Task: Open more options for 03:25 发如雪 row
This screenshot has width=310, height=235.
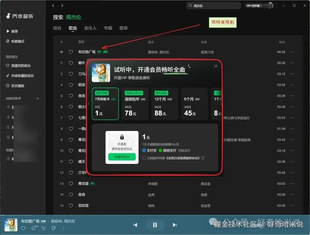Action: (292, 205)
